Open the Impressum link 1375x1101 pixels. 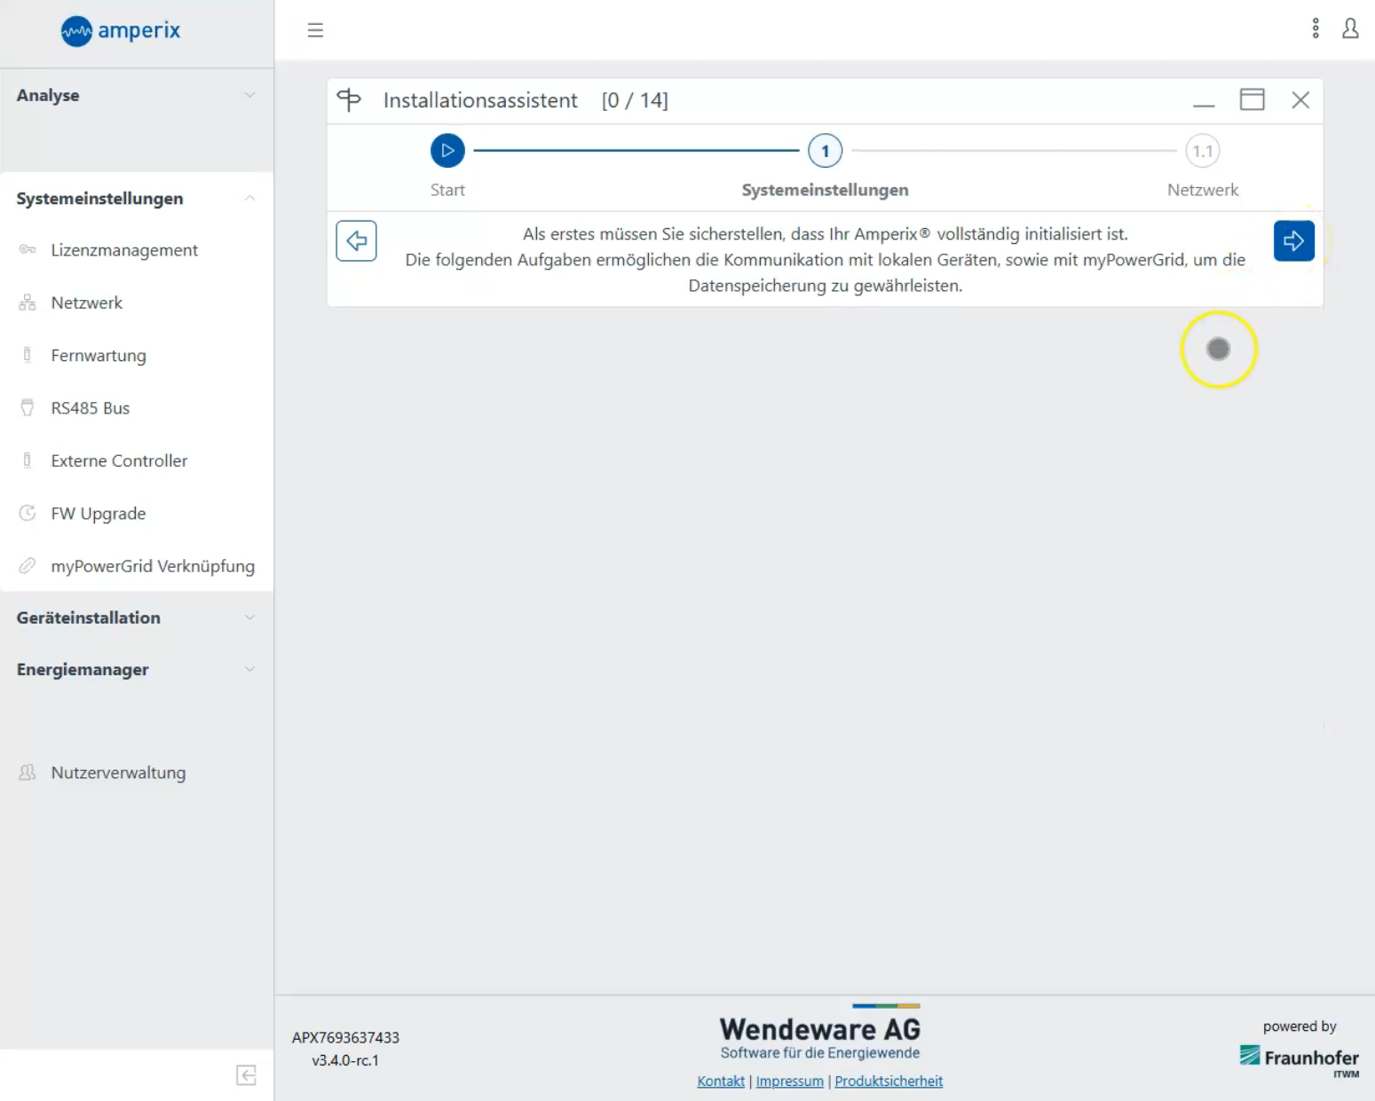790,1081
